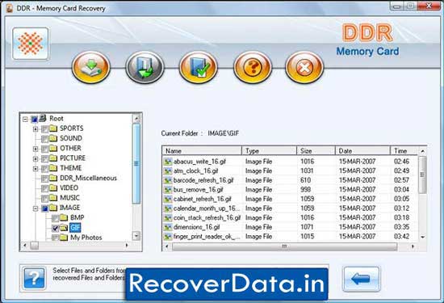Expand the SPORTS tree node

tap(36, 129)
